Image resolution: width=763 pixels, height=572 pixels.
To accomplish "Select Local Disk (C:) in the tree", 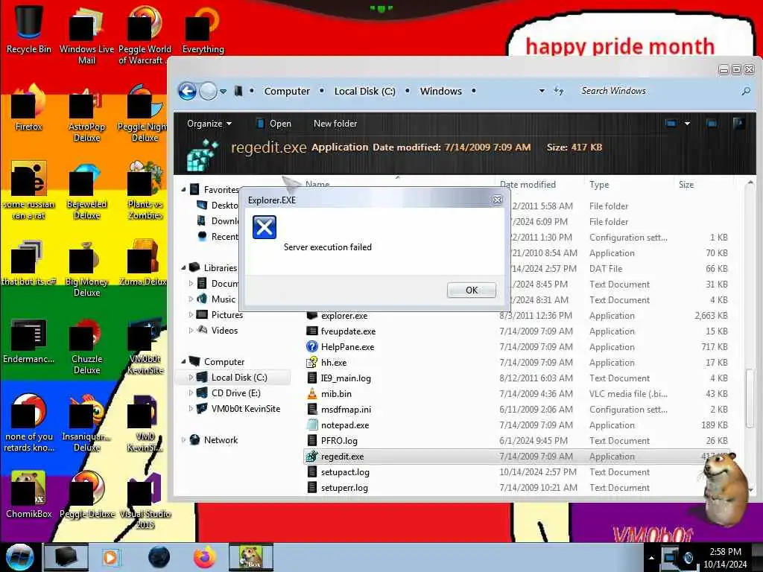I will point(239,377).
